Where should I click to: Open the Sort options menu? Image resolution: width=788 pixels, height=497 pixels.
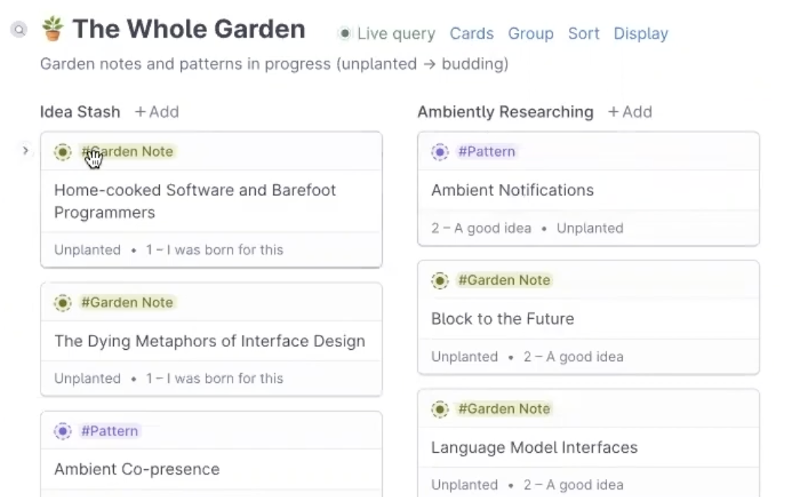tap(583, 34)
